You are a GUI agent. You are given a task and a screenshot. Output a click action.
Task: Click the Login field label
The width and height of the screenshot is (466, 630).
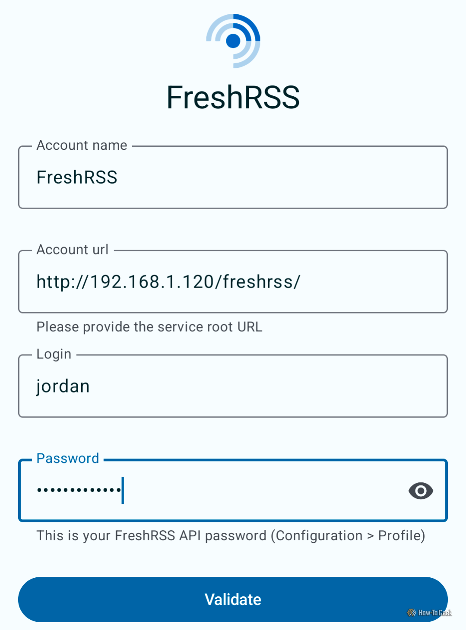coord(54,354)
